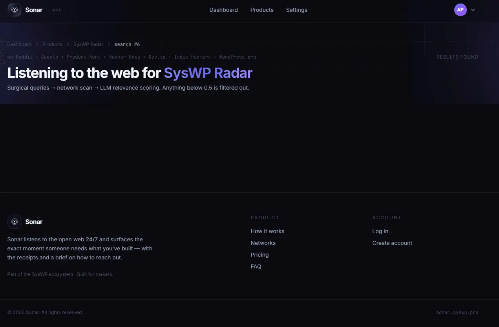
Task: Open the How it works footer link
Action: click(267, 231)
